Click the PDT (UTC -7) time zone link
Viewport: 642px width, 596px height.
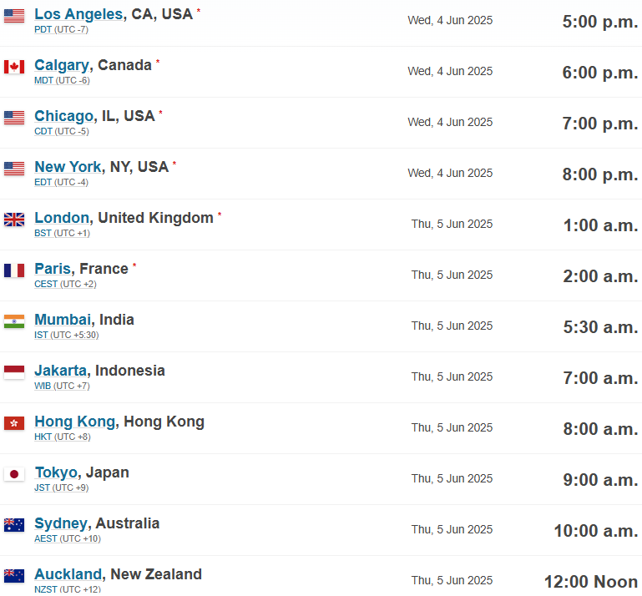click(x=61, y=29)
